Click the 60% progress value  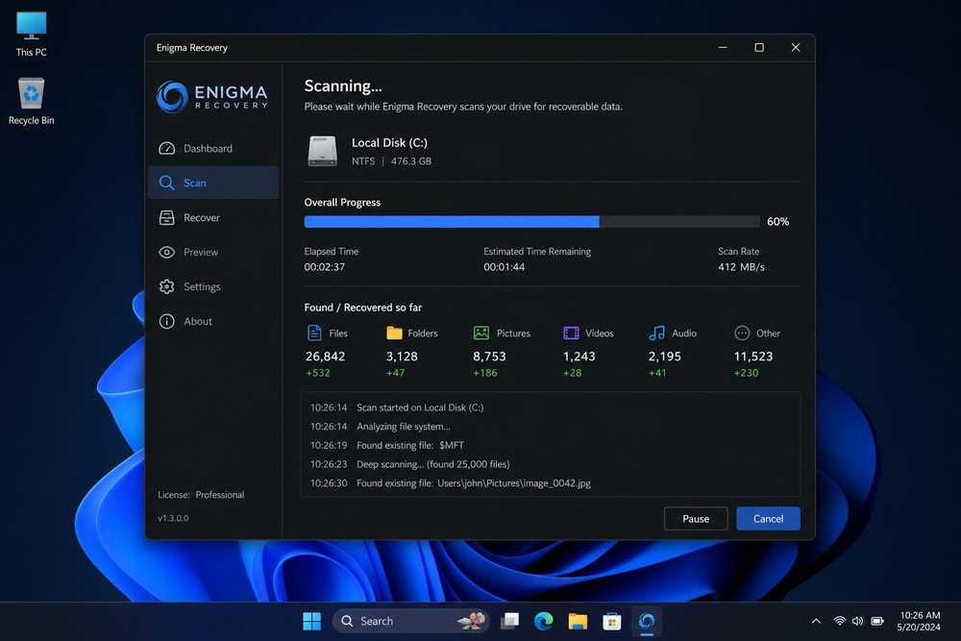777,222
